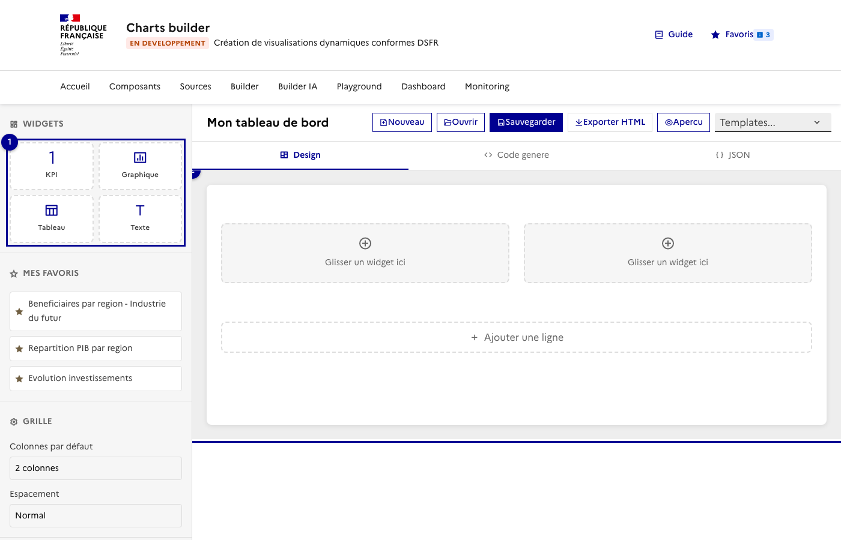Click the Sauvegarder button

[526, 122]
